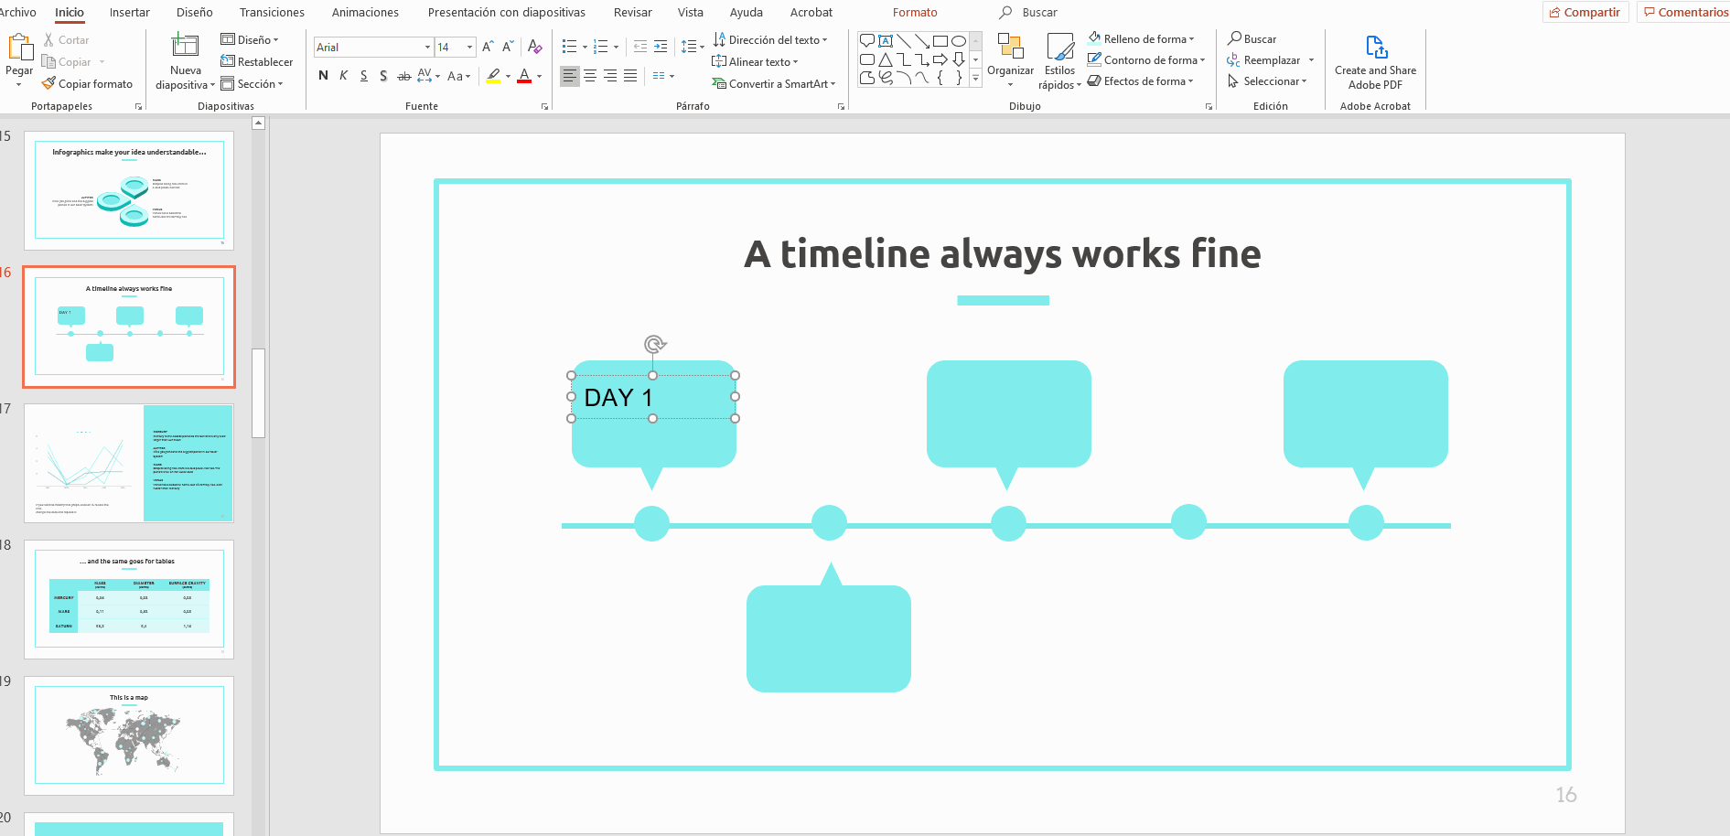Justify the paragraph text
This screenshot has width=1730, height=836.
(630, 76)
